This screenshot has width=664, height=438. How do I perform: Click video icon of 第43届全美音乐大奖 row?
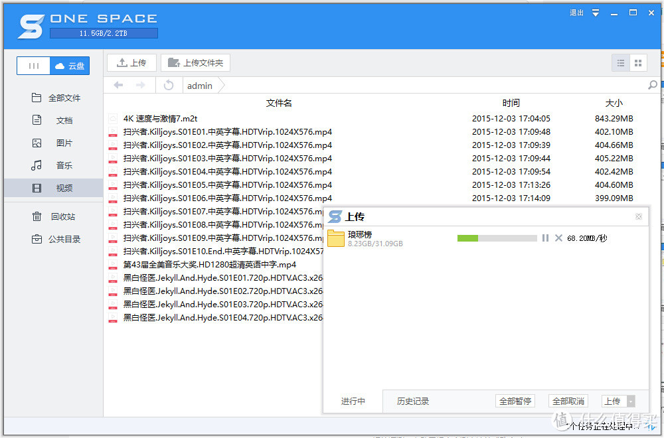pyautogui.click(x=113, y=265)
